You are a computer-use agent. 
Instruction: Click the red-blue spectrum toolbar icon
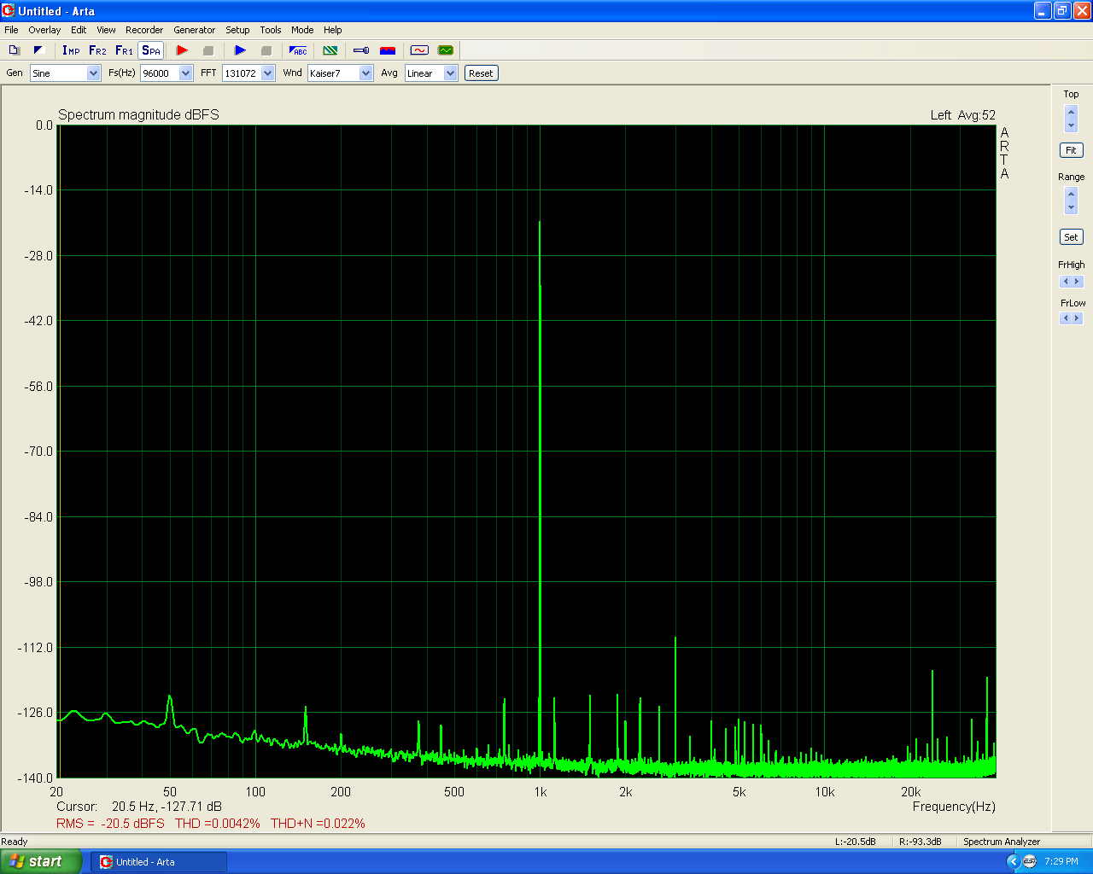coord(388,50)
